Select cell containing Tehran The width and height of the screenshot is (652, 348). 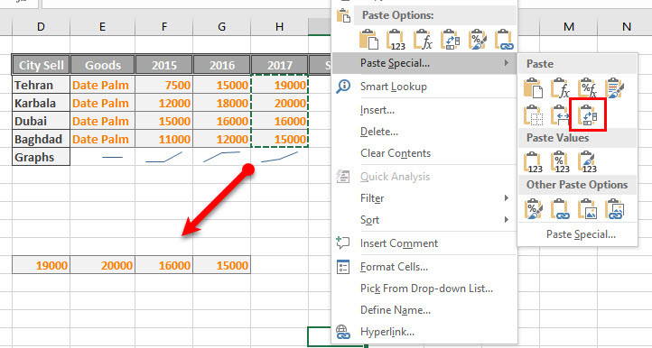click(42, 85)
